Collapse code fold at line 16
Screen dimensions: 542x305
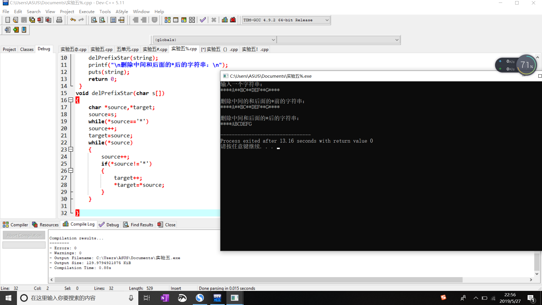[71, 100]
